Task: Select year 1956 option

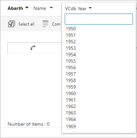Action: (71, 67)
